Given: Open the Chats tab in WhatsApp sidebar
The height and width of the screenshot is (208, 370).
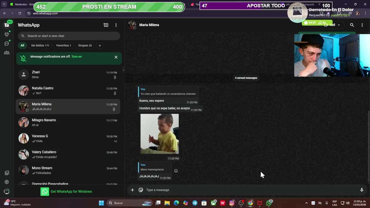Looking at the screenshot, I should pyautogui.click(x=7, y=25).
